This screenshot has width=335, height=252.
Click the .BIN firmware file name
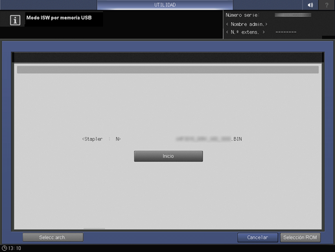[209, 139]
